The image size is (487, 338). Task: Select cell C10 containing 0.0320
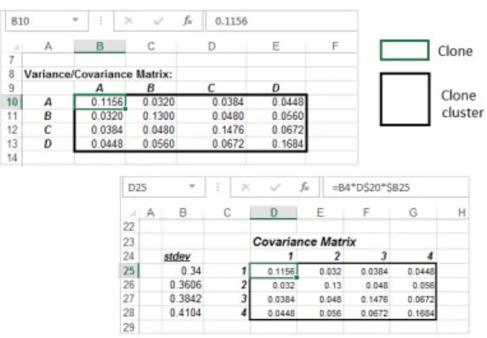pos(151,102)
